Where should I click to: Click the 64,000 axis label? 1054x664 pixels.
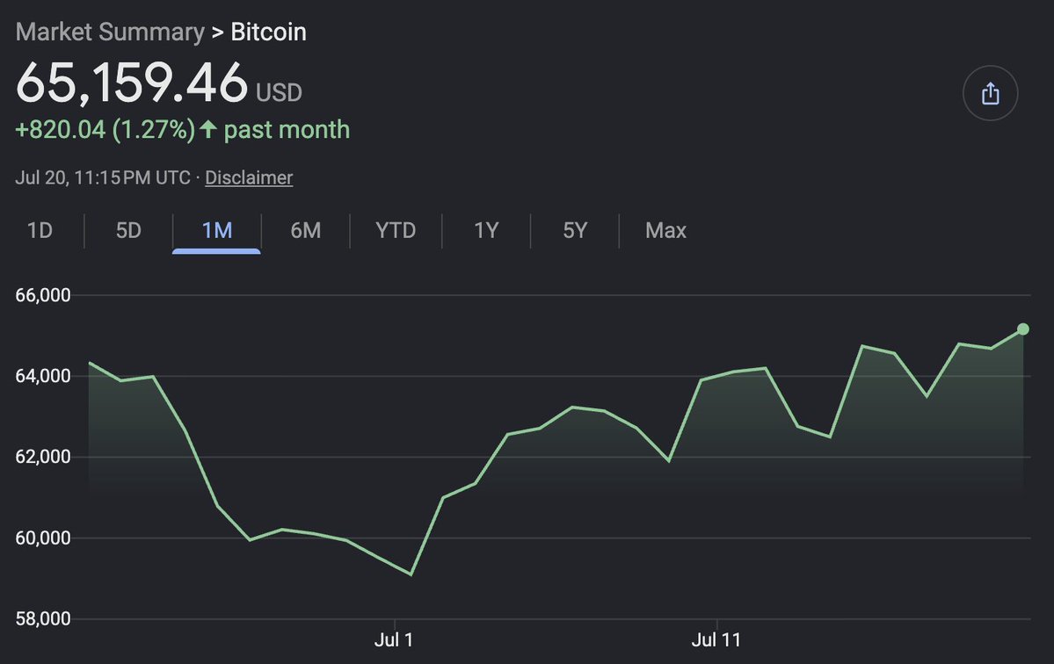coord(43,376)
